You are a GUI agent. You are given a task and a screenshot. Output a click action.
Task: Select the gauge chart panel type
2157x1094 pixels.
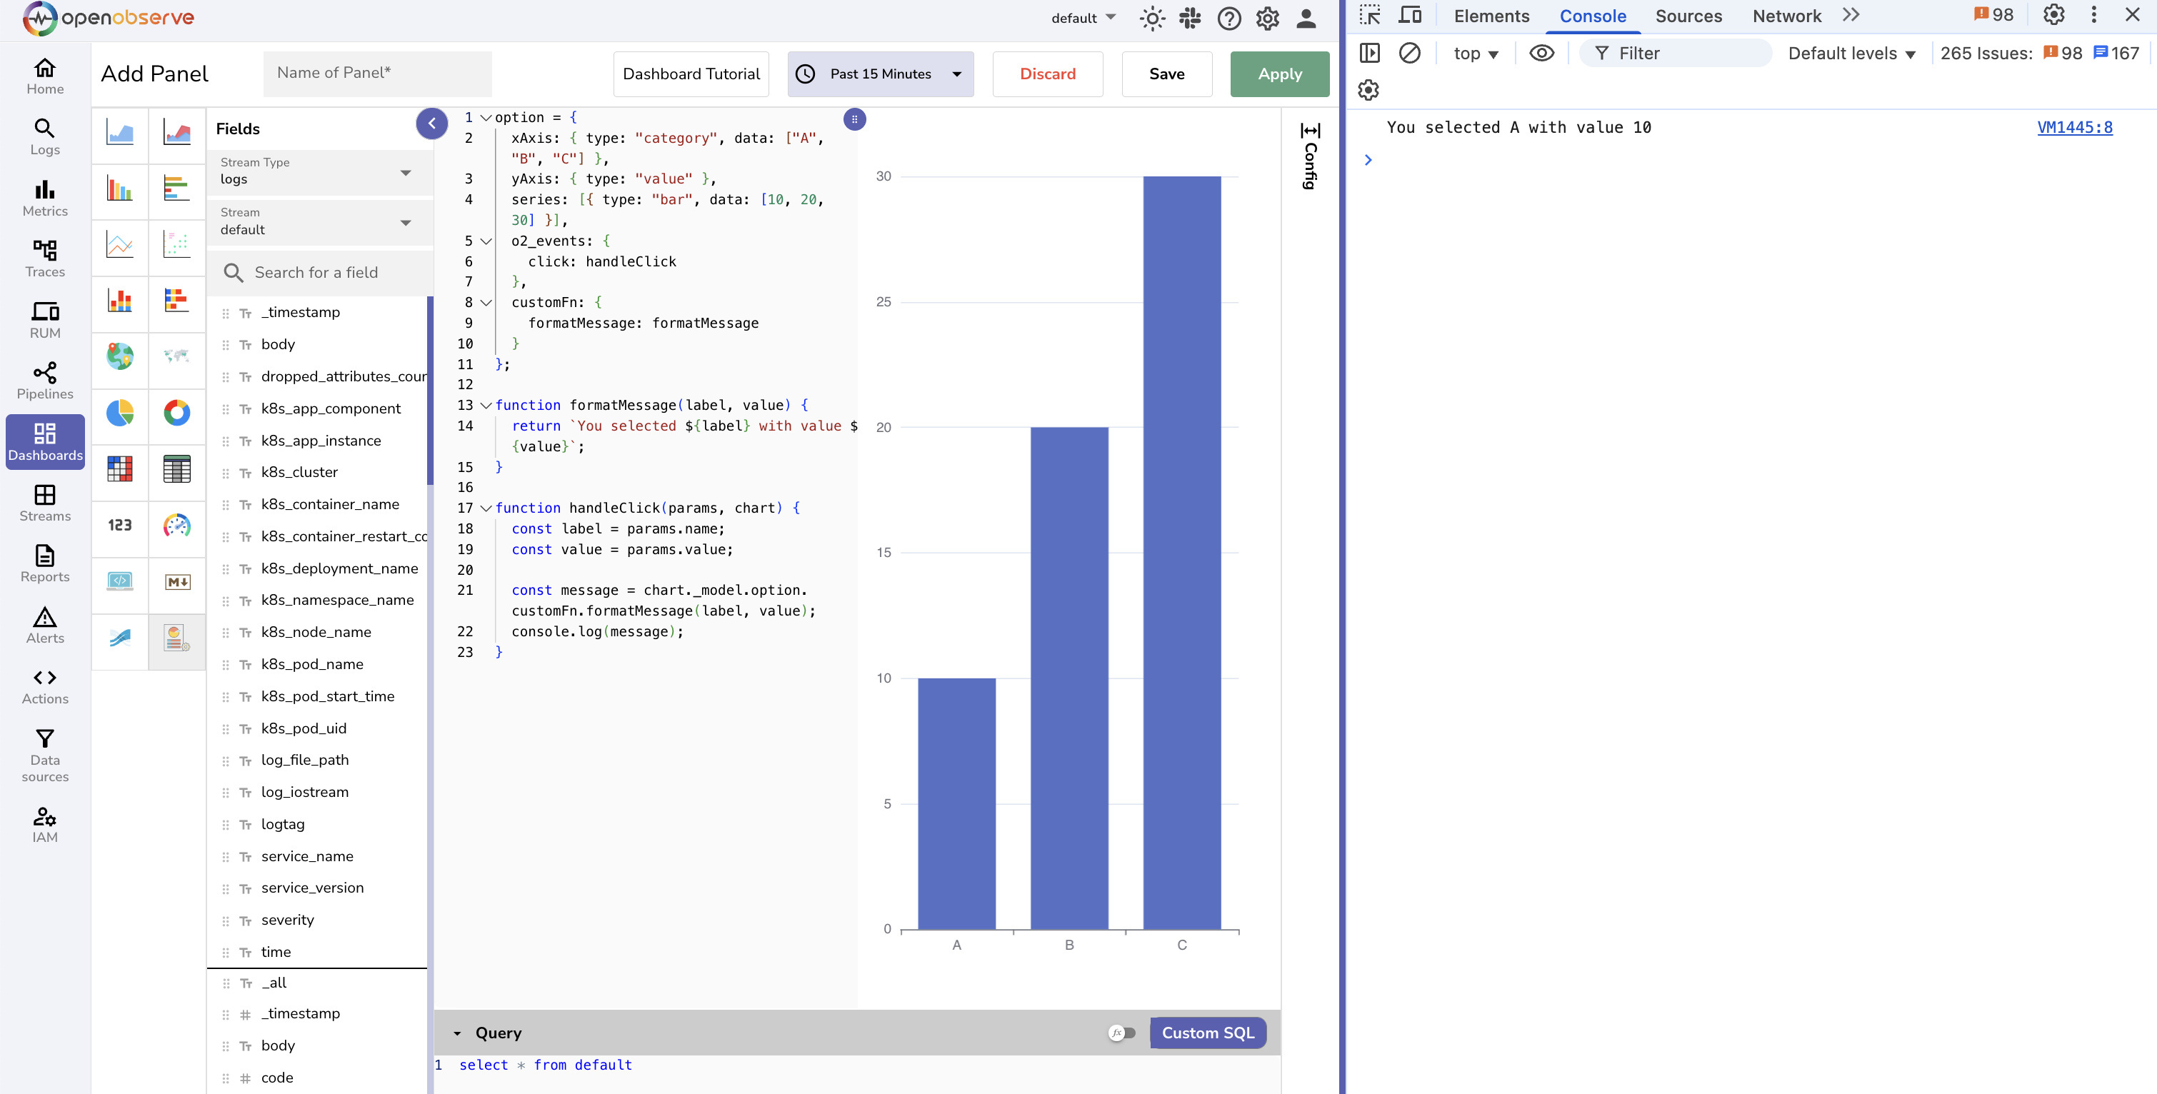(x=176, y=527)
